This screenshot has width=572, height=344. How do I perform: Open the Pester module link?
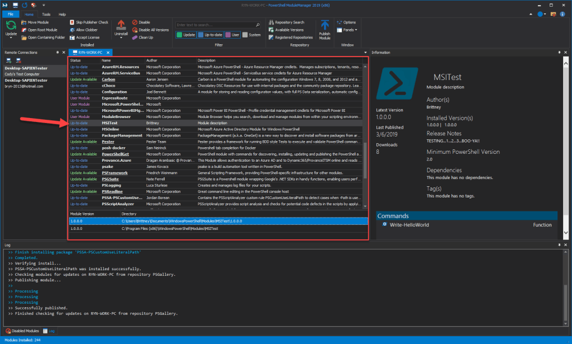coord(108,142)
